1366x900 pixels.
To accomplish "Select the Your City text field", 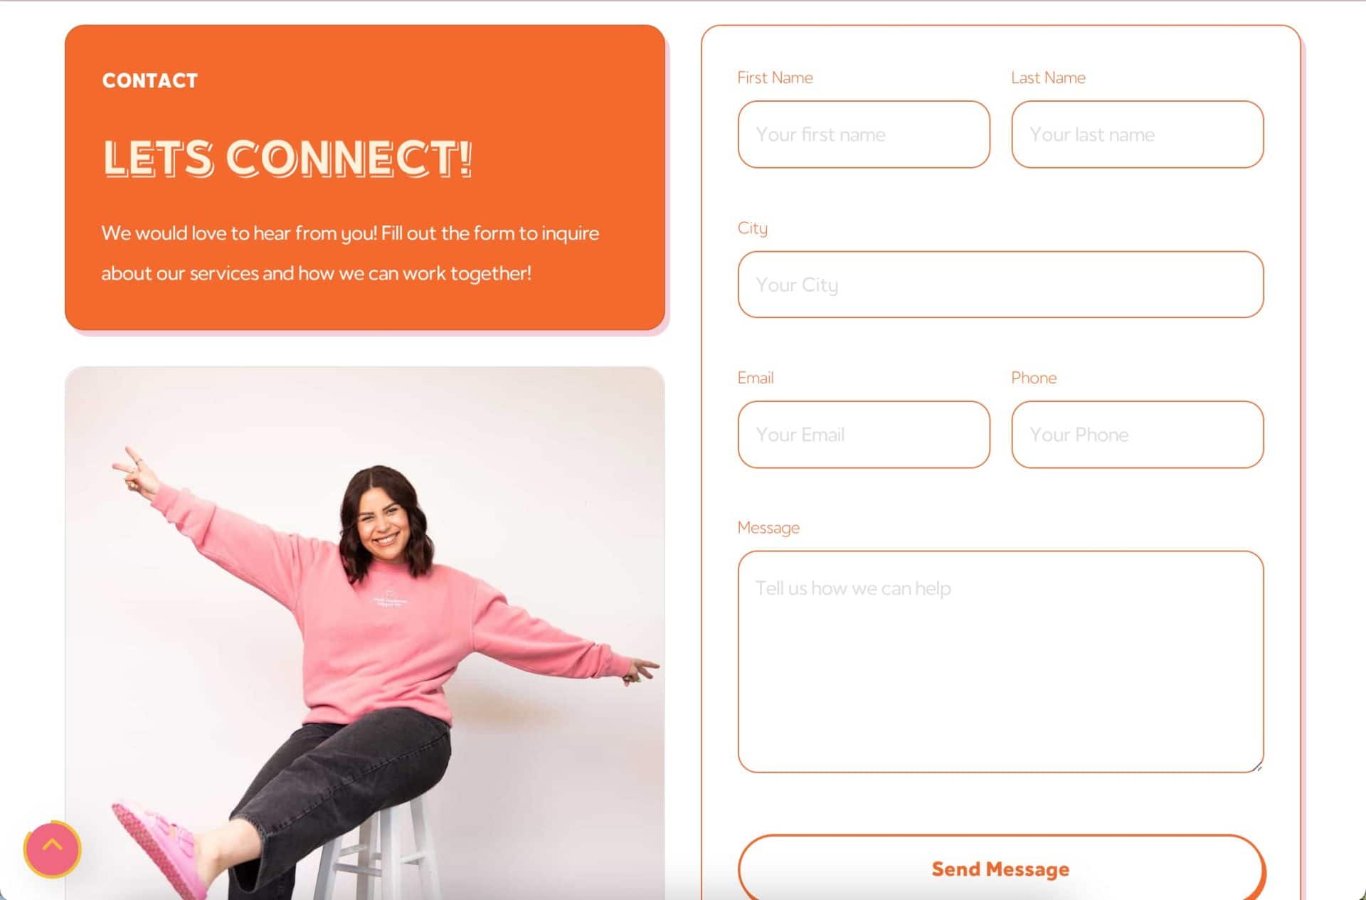I will [1000, 285].
